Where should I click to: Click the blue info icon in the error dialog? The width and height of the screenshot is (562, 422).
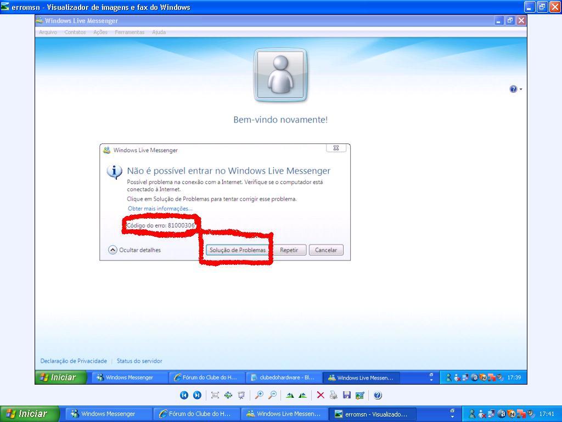coord(114,172)
